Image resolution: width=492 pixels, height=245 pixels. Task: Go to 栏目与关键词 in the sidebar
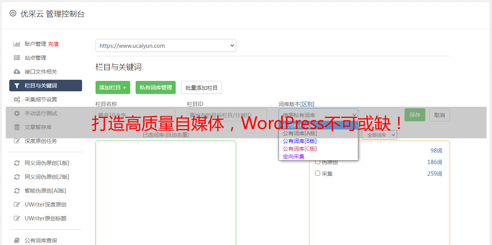pyautogui.click(x=45, y=86)
